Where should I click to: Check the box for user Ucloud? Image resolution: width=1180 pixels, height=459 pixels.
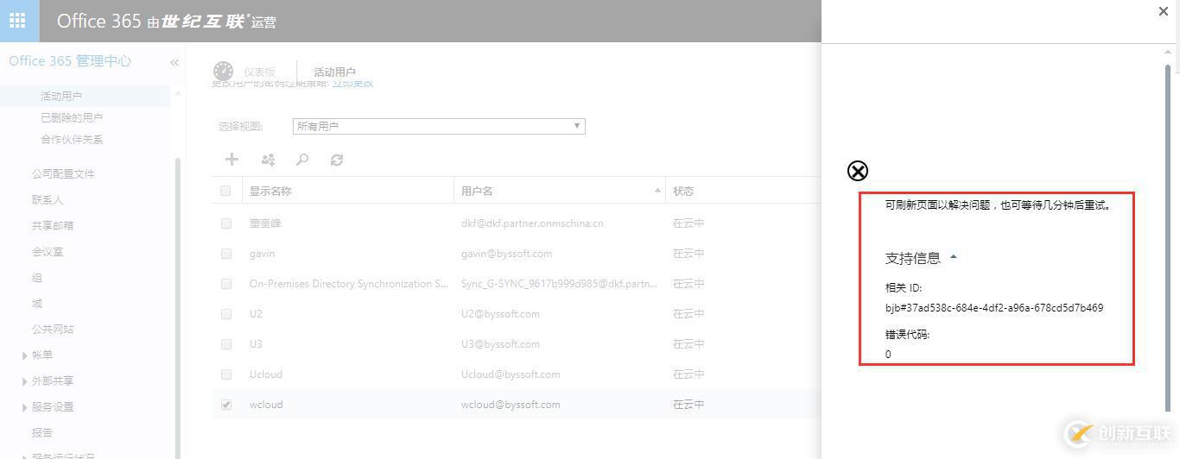point(226,374)
